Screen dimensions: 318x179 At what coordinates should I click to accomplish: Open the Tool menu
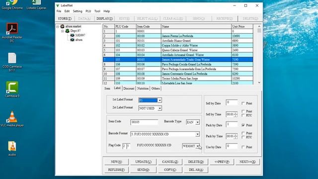[97, 11]
